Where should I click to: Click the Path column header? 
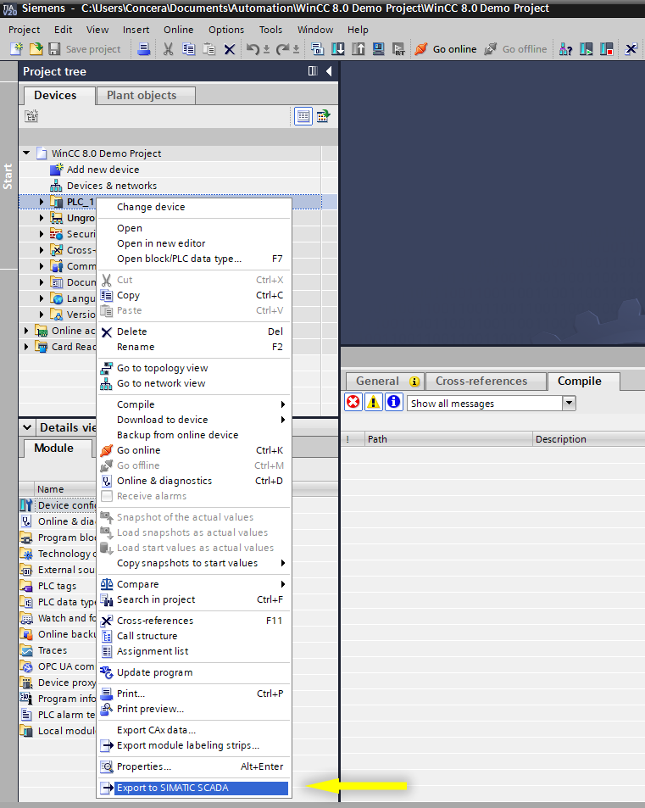pos(377,439)
